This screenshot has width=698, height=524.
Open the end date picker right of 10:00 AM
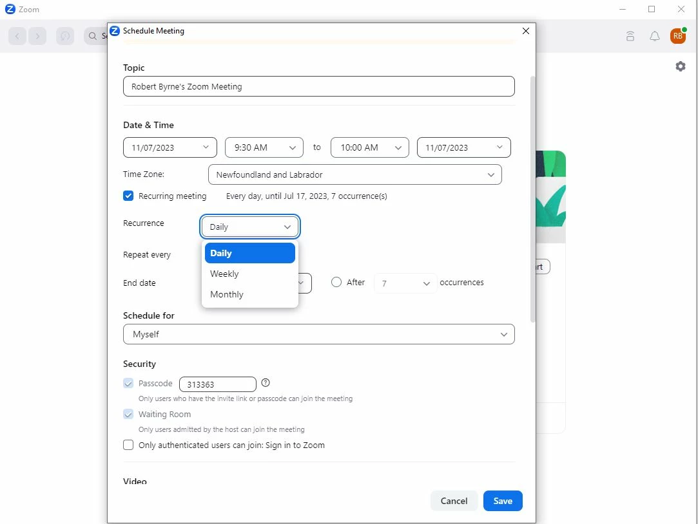464,147
